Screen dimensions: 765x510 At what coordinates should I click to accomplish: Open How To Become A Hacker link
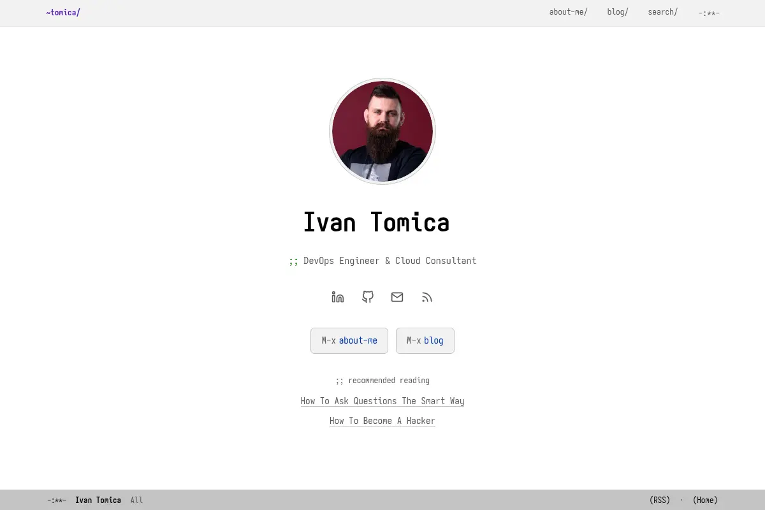tap(382, 421)
